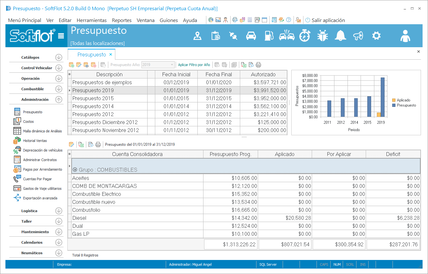Expand the Taller sidebar section
The image size is (428, 274).
[58, 221]
